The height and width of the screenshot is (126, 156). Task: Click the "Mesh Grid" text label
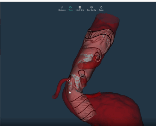80,10
